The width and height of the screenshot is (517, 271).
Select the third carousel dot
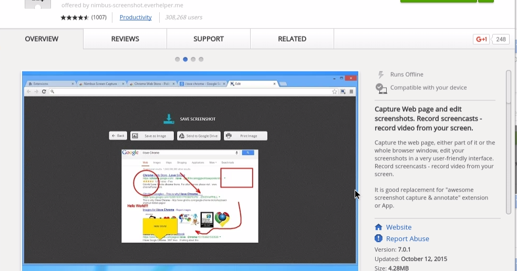click(193, 59)
